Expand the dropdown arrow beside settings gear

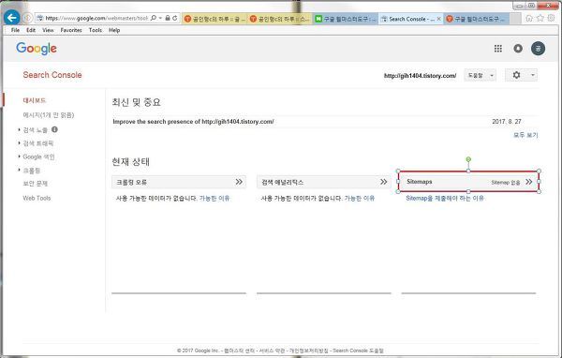click(533, 75)
